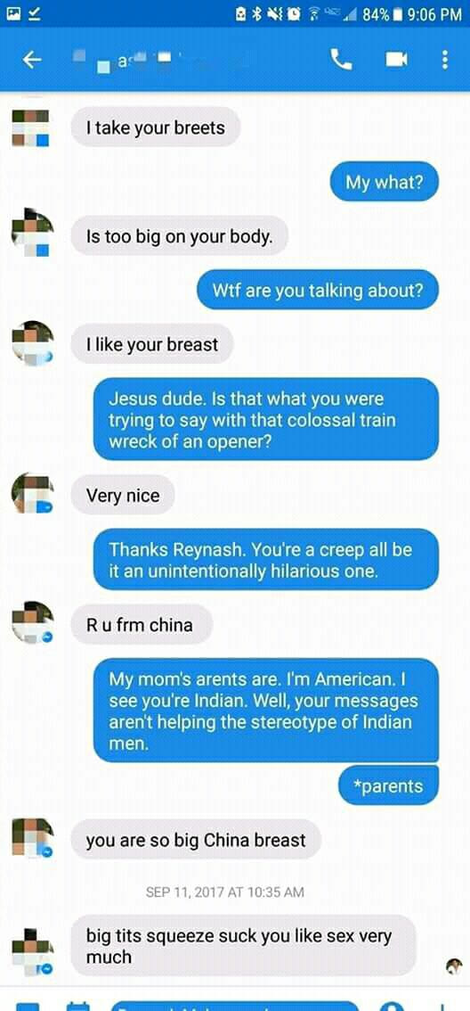Select the "My what?" sent bubble
The width and height of the screenshot is (470, 1011).
coord(385,182)
